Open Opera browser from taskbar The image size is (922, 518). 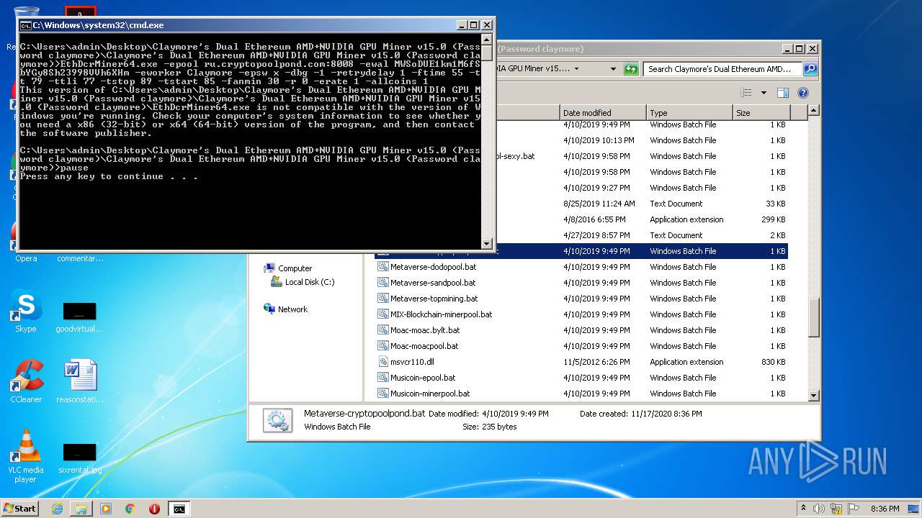pos(154,509)
